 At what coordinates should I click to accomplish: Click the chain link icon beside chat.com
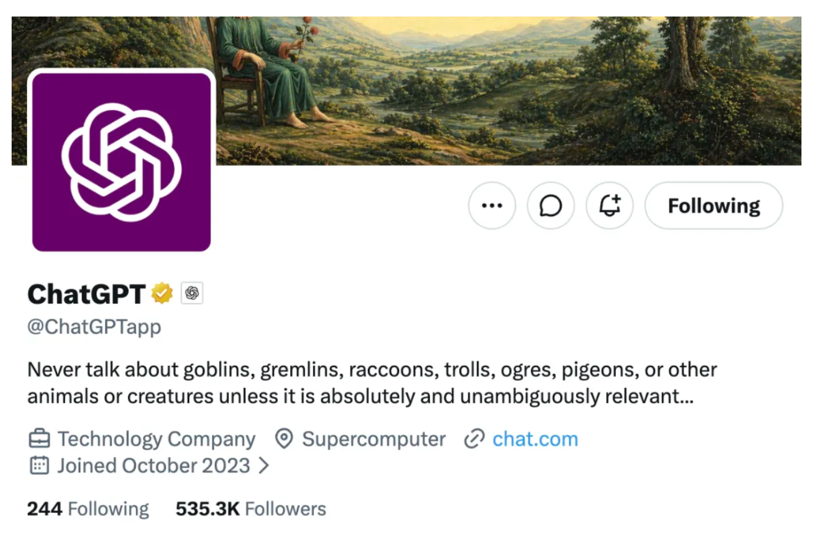coord(474,439)
